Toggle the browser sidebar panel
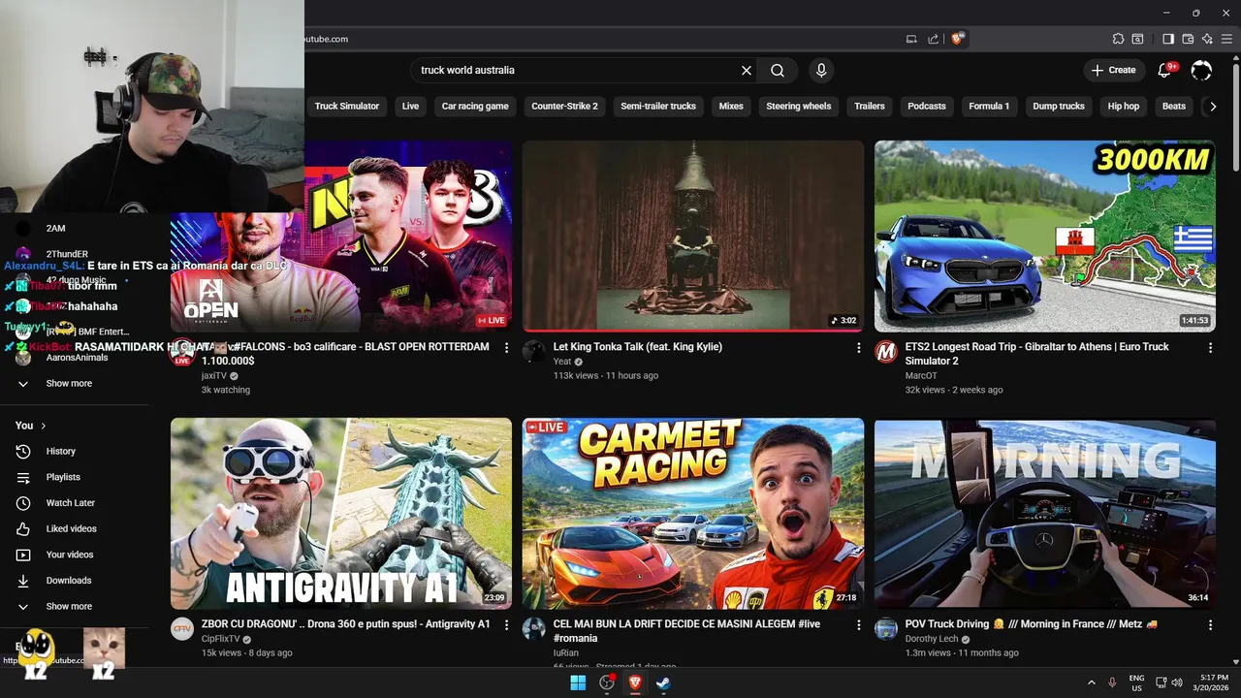Image resolution: width=1241 pixels, height=698 pixels. [x=1168, y=39]
